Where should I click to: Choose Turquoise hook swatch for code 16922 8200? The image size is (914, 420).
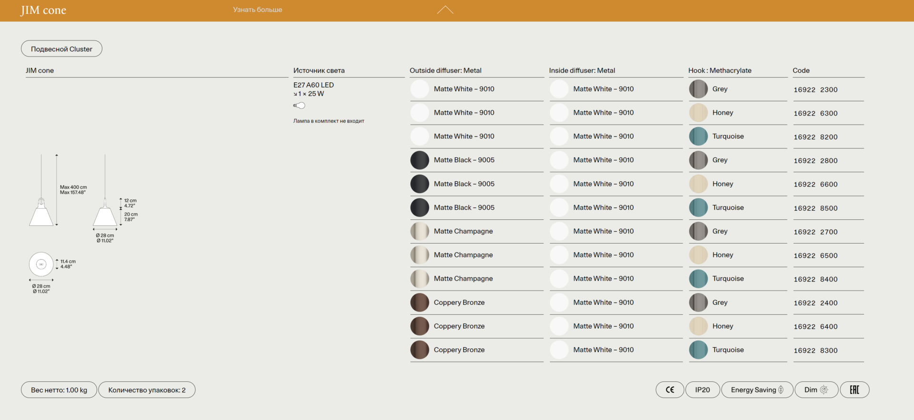click(698, 137)
